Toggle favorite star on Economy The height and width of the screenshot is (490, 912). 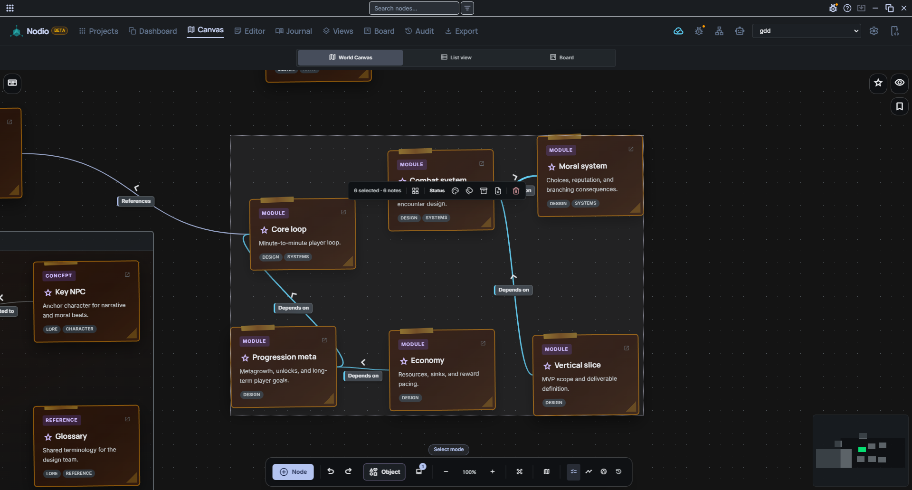(x=404, y=361)
